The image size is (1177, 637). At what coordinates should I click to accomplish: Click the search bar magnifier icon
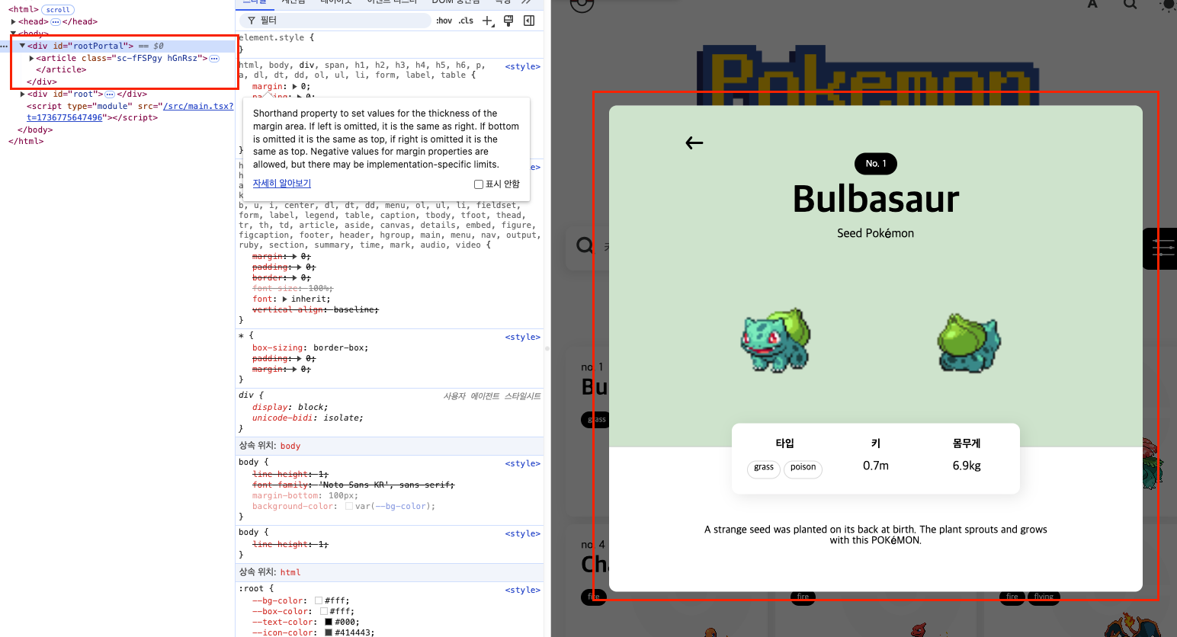(x=585, y=245)
